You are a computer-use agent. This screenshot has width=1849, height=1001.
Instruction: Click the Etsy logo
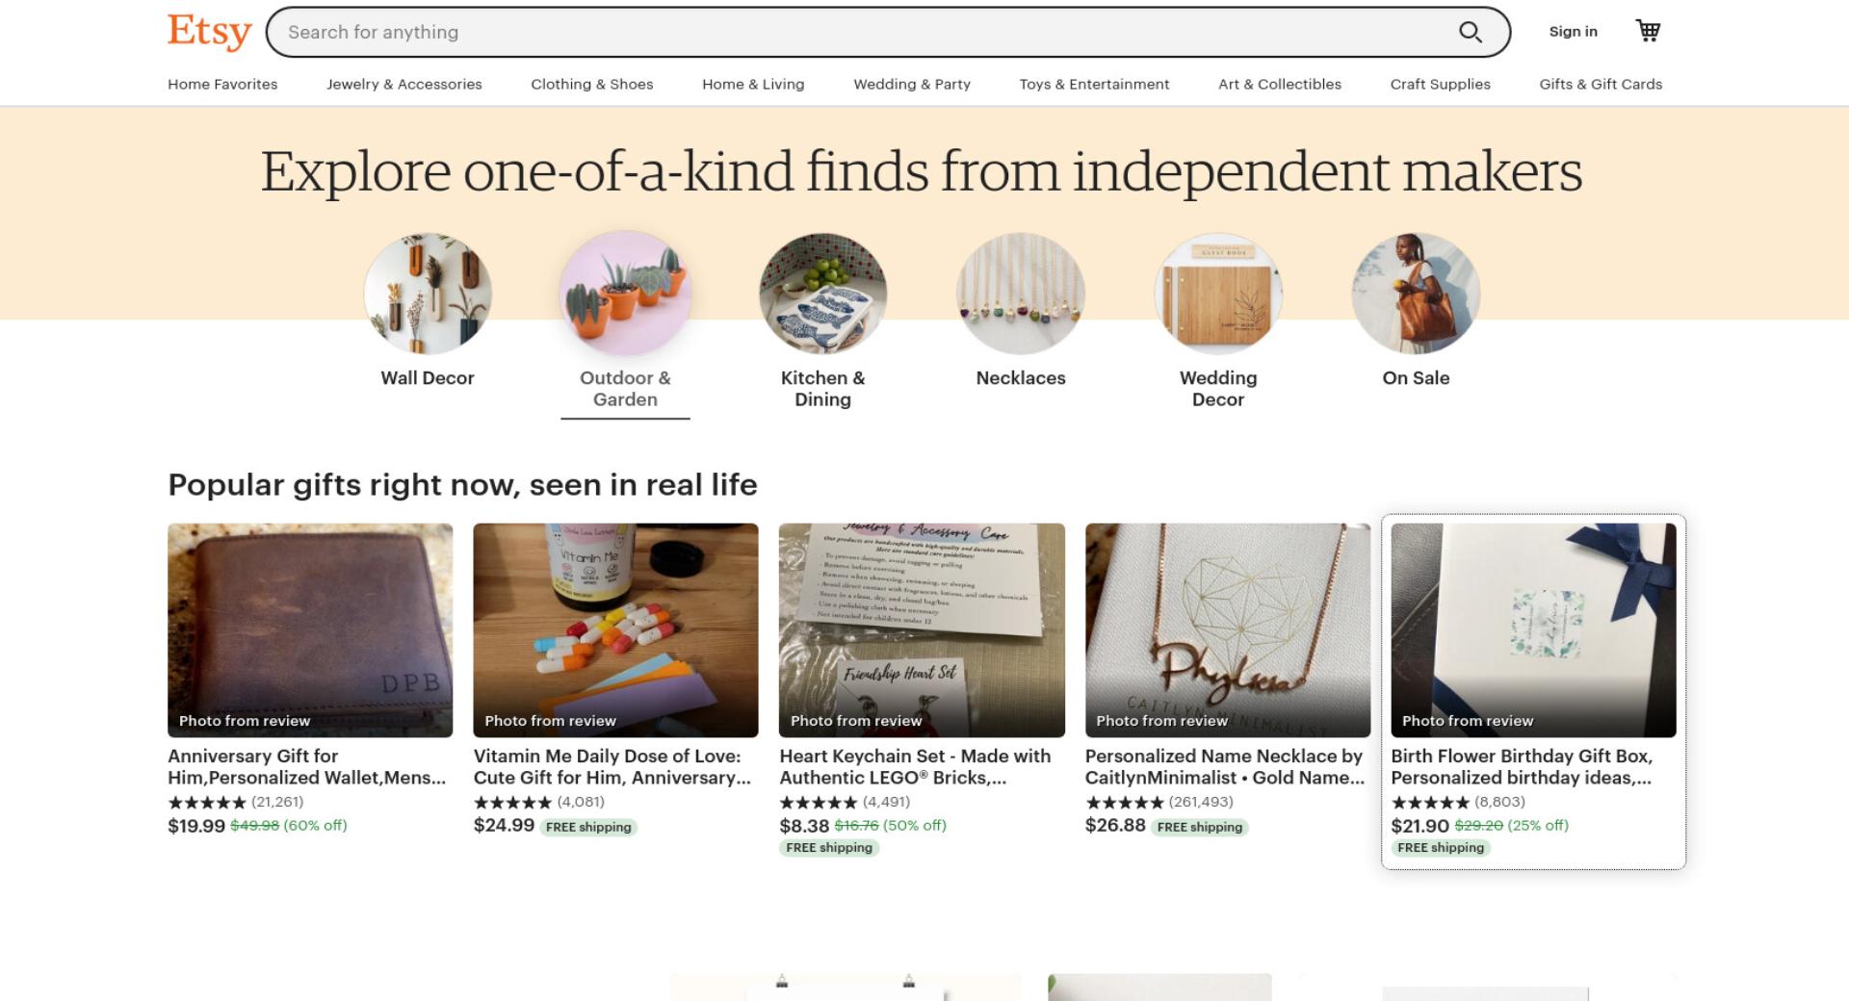pos(209,31)
